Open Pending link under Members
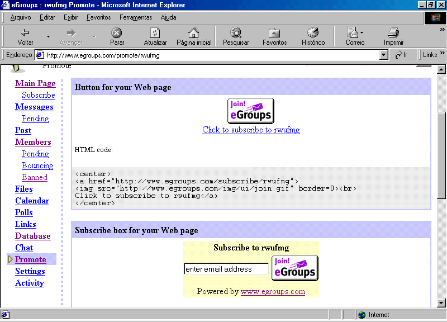Viewport: 447px width, 322px height. point(35,154)
